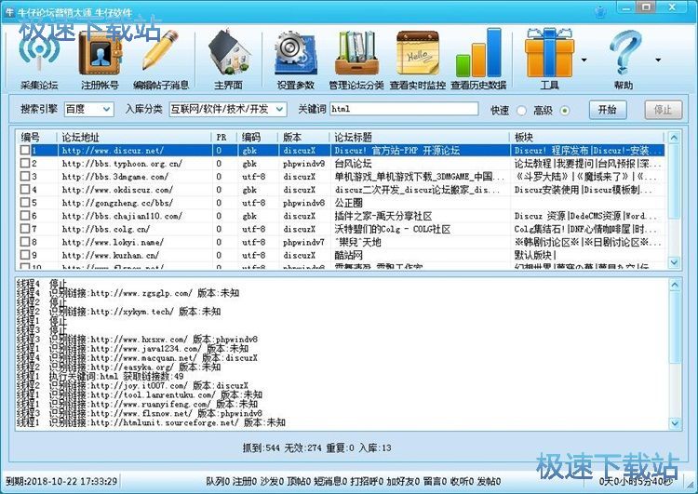This screenshot has width=698, height=494.
Task: Click log line http://htmlunit.sourceforge.net/
Action: pos(151,422)
